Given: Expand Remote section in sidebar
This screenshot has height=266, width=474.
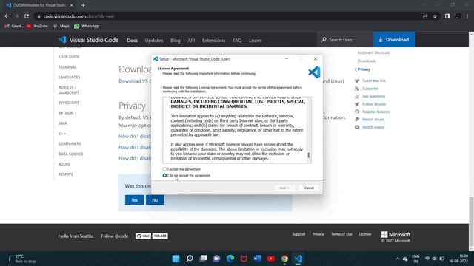Looking at the screenshot, I should 66,174.
